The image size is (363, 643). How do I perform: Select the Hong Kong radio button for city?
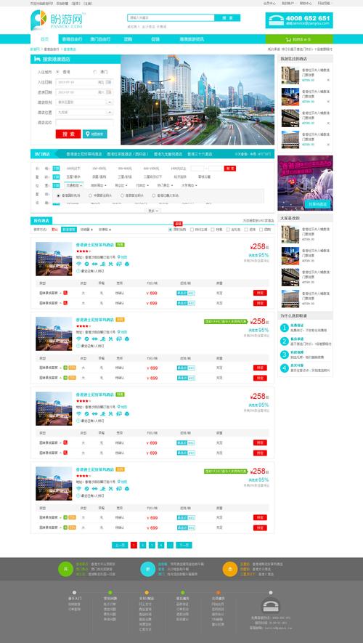(x=58, y=72)
